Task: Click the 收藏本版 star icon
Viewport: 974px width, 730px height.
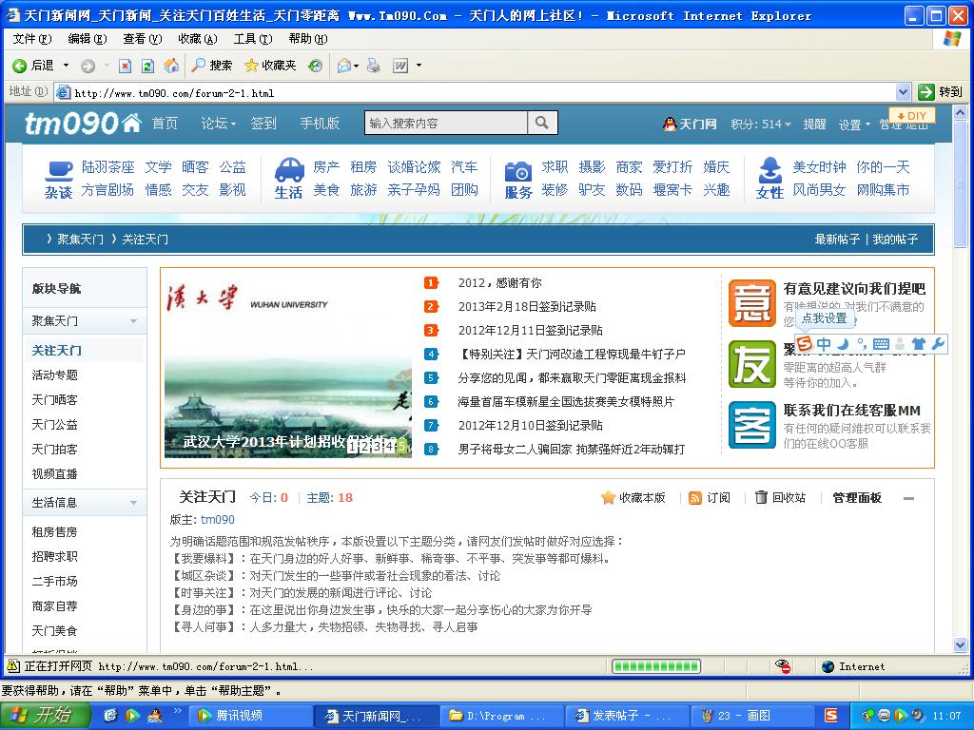Action: [608, 497]
